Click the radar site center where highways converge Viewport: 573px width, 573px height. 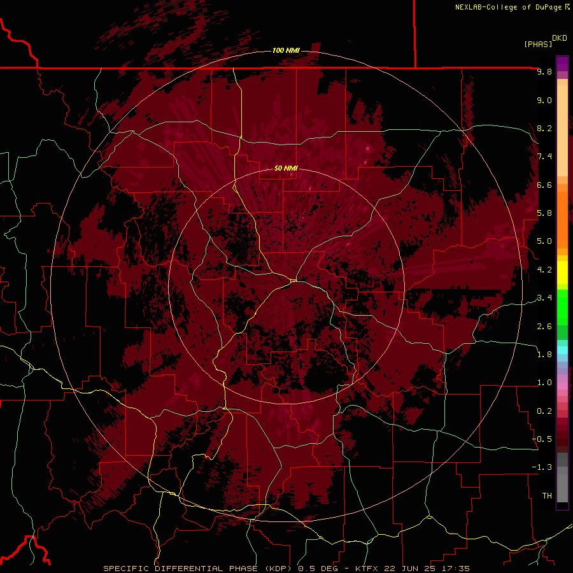coord(294,281)
